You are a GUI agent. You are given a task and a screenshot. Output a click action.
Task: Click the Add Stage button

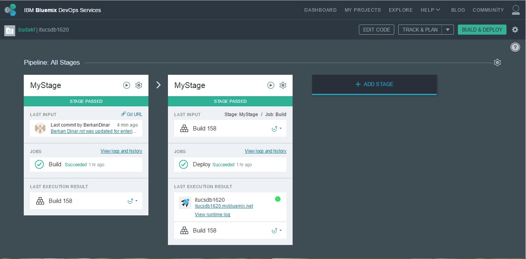(374, 84)
